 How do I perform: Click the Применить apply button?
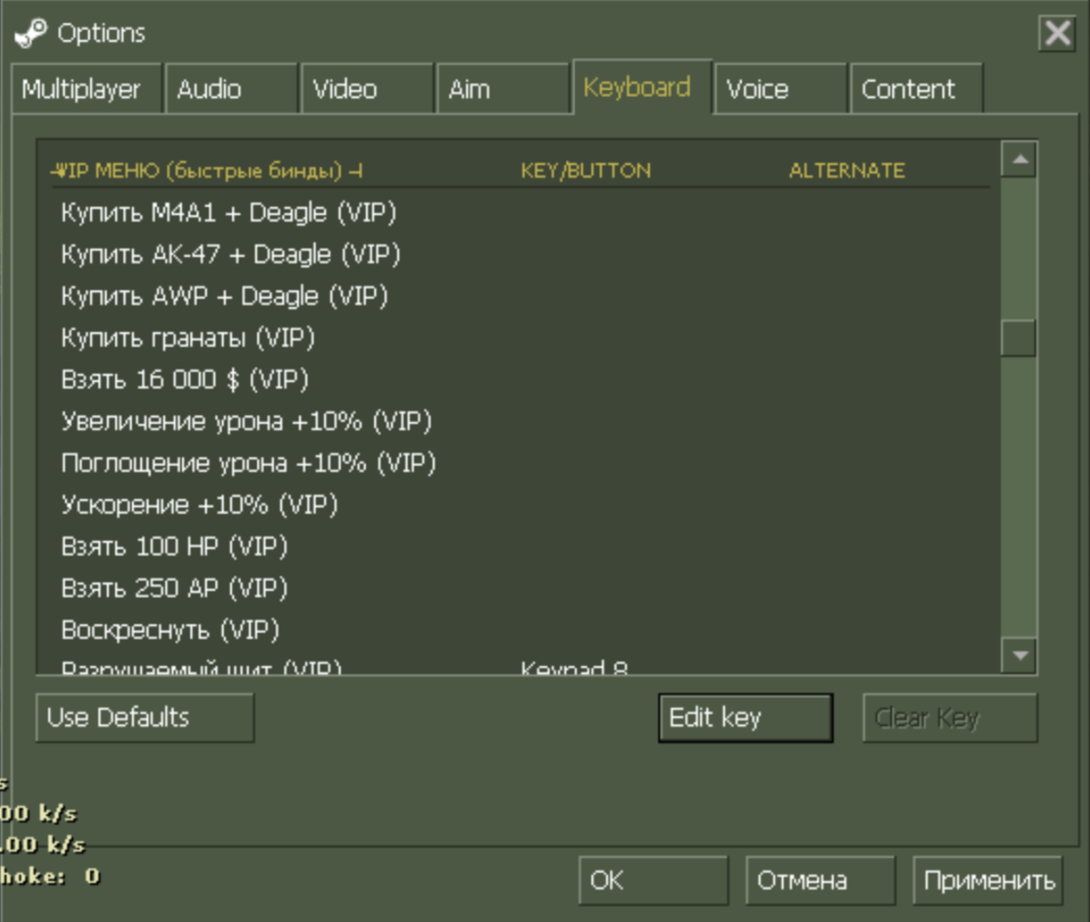coord(988,880)
